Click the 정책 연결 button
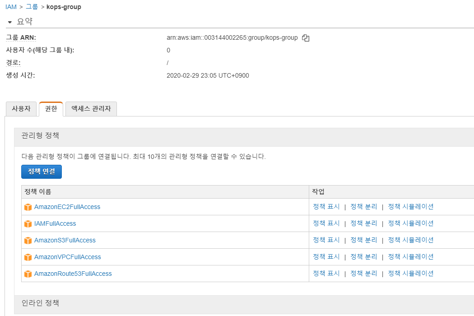This screenshot has height=316, width=474. (42, 172)
